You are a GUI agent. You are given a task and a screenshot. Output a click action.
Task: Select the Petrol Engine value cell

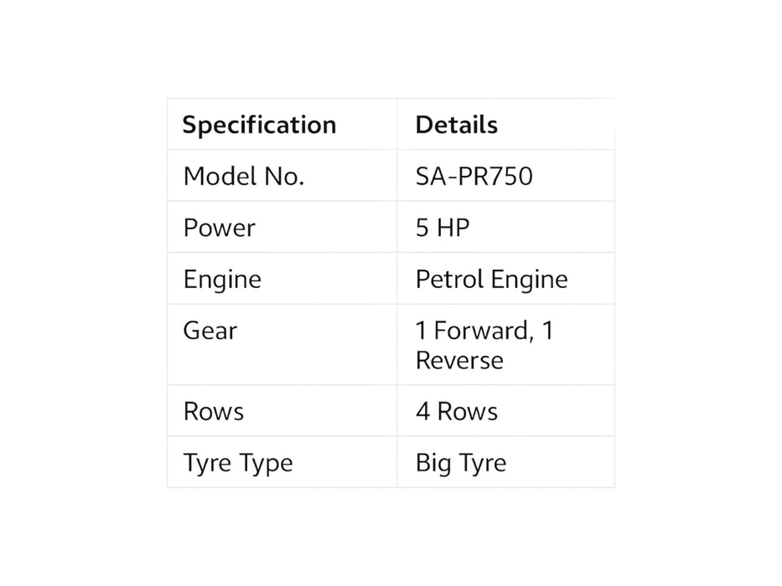(x=491, y=279)
